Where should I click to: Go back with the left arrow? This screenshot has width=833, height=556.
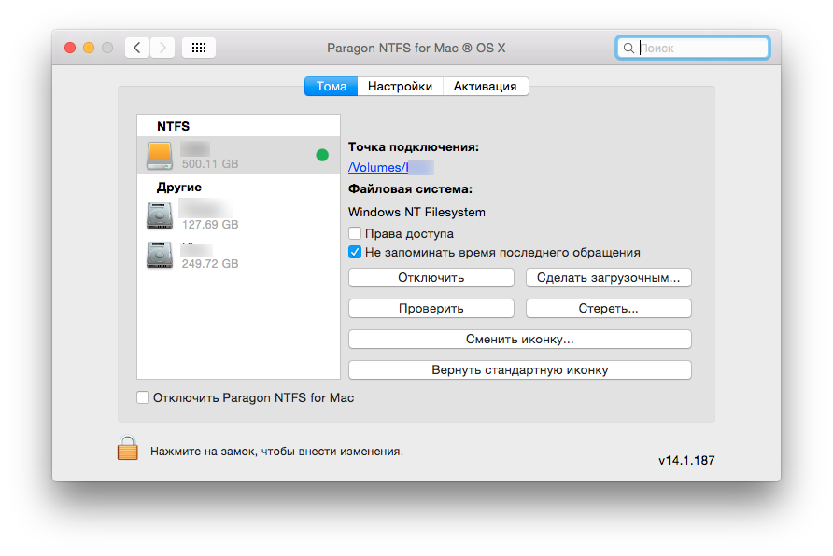tap(137, 48)
